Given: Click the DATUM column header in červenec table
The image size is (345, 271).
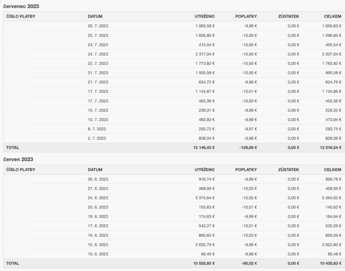Looking at the screenshot, I should tap(95, 16).
